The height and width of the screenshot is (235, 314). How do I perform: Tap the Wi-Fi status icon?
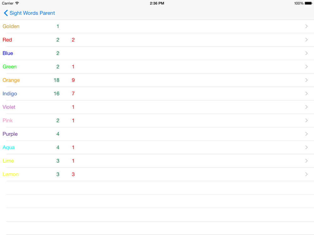[x=17, y=3]
